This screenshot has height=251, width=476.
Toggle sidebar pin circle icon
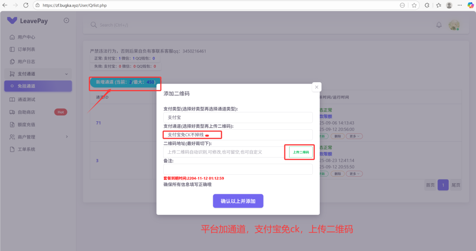(66, 20)
